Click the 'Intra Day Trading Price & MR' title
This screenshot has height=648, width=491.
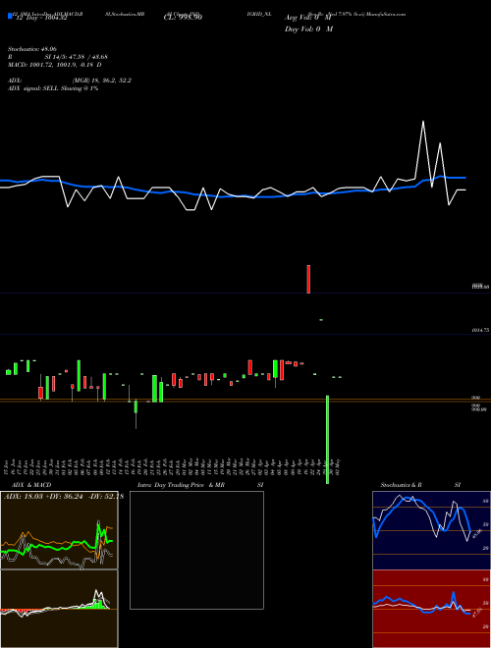182,485
